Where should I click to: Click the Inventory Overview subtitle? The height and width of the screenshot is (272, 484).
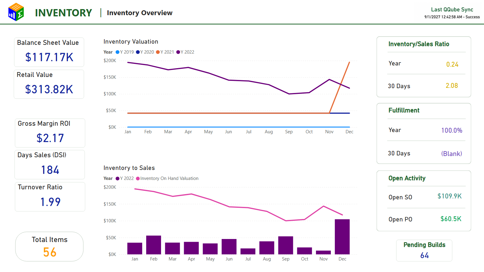pos(139,13)
